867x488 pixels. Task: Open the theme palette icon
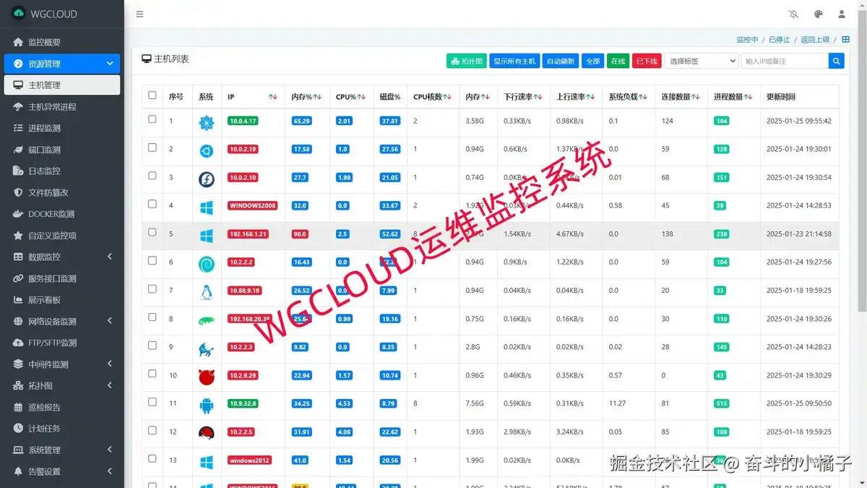pos(818,14)
